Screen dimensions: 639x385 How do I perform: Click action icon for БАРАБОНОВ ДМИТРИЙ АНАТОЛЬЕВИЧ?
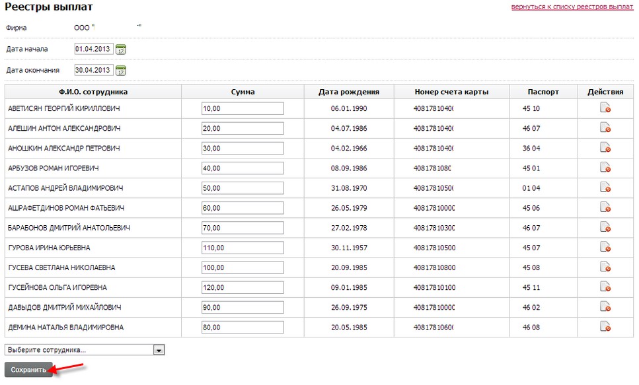tap(605, 227)
